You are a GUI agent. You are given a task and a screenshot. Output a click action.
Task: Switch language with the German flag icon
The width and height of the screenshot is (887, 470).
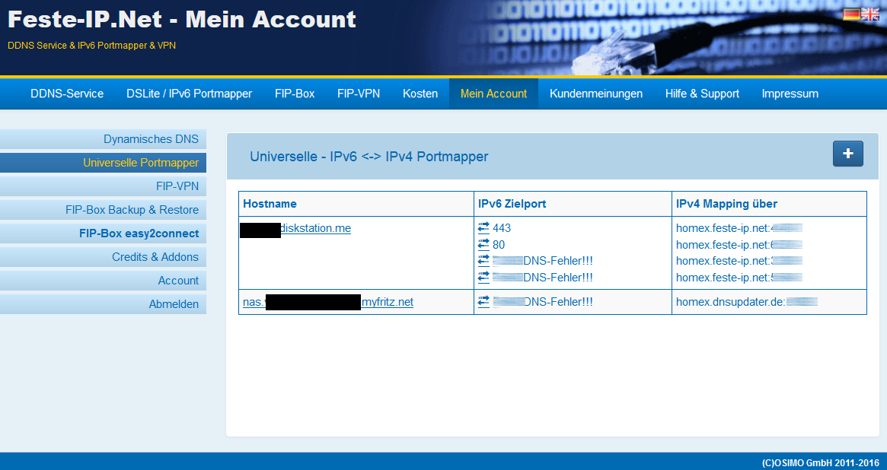coord(851,14)
